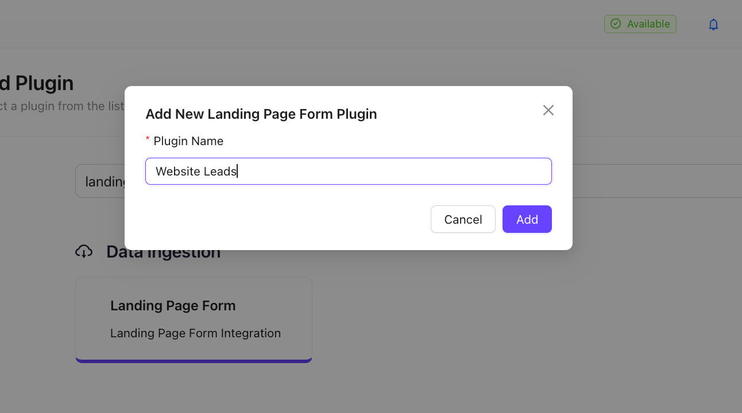Cancel the new plugin dialog

tap(462, 219)
